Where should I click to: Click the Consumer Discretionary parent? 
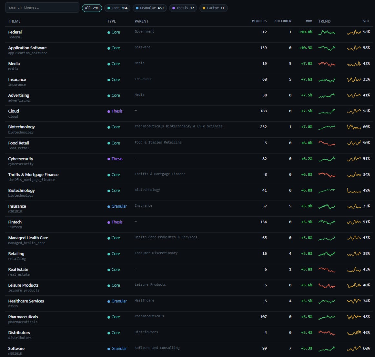156,253
